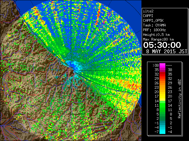Click the 'Max Range:80 km' line
189x141 pixels.
[158, 39]
